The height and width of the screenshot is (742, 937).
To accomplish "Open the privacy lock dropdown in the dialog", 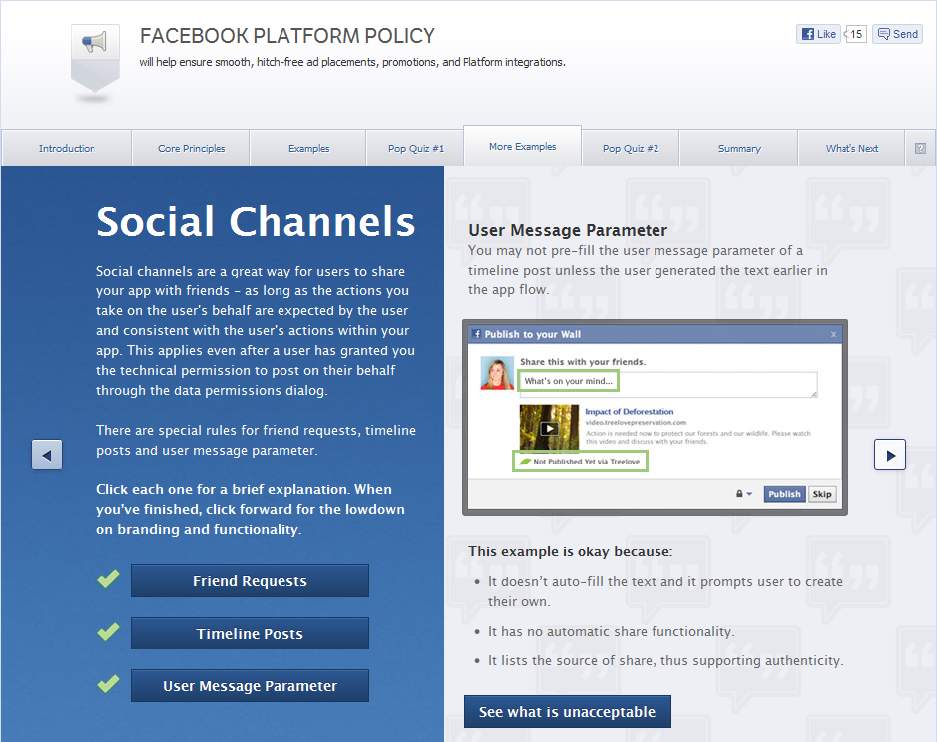I will (x=743, y=494).
